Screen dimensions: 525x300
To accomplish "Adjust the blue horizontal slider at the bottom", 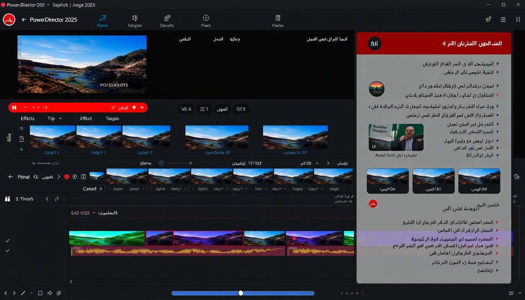I will [x=243, y=293].
